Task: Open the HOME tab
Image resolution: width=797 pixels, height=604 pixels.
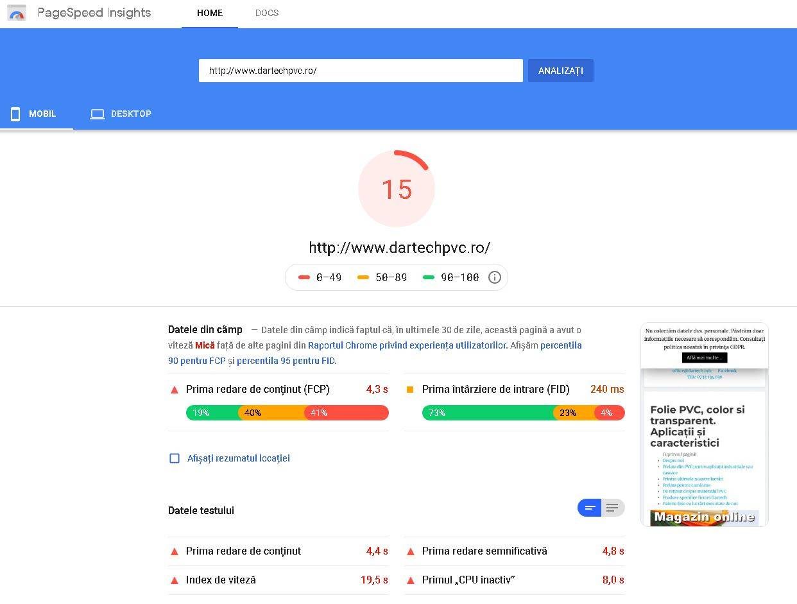Action: pyautogui.click(x=210, y=13)
